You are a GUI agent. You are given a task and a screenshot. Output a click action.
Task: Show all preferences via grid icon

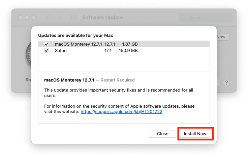[74, 17]
